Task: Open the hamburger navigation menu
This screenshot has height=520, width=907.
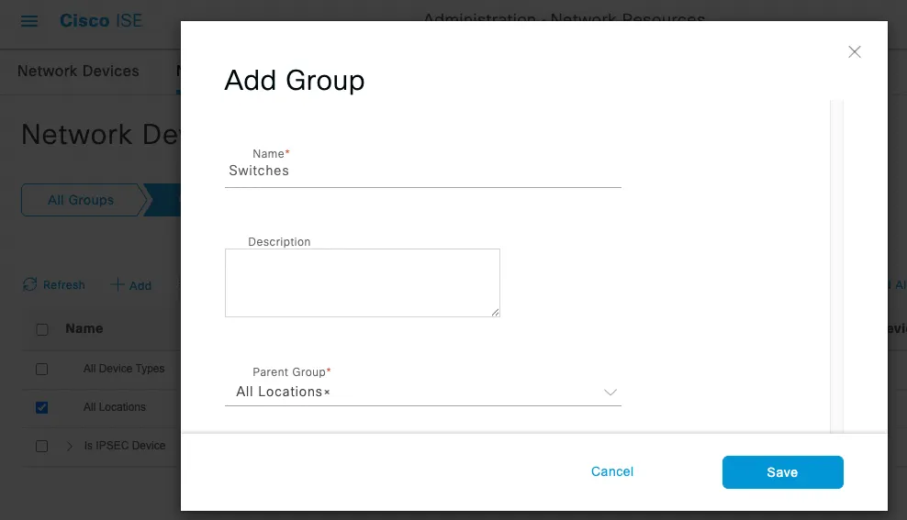Action: tap(29, 21)
